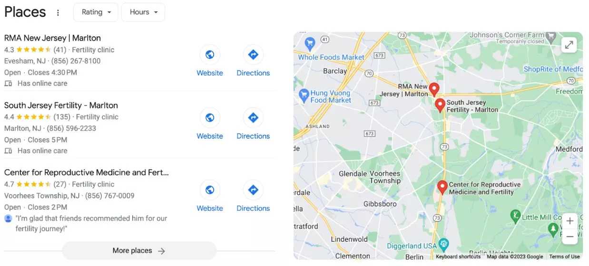This screenshot has width=589, height=266.
Task: Open RMA New Jersey | Marlton listing
Action: [x=52, y=38]
